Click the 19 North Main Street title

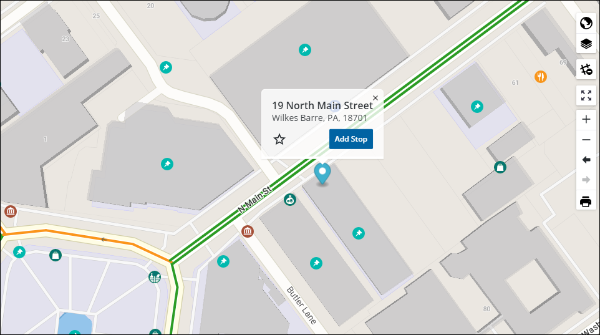pos(322,105)
